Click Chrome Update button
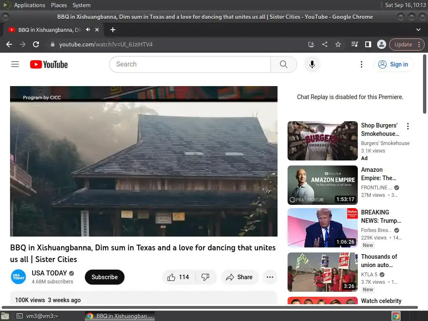Screen dimensions: 428x321 [x=403, y=44]
